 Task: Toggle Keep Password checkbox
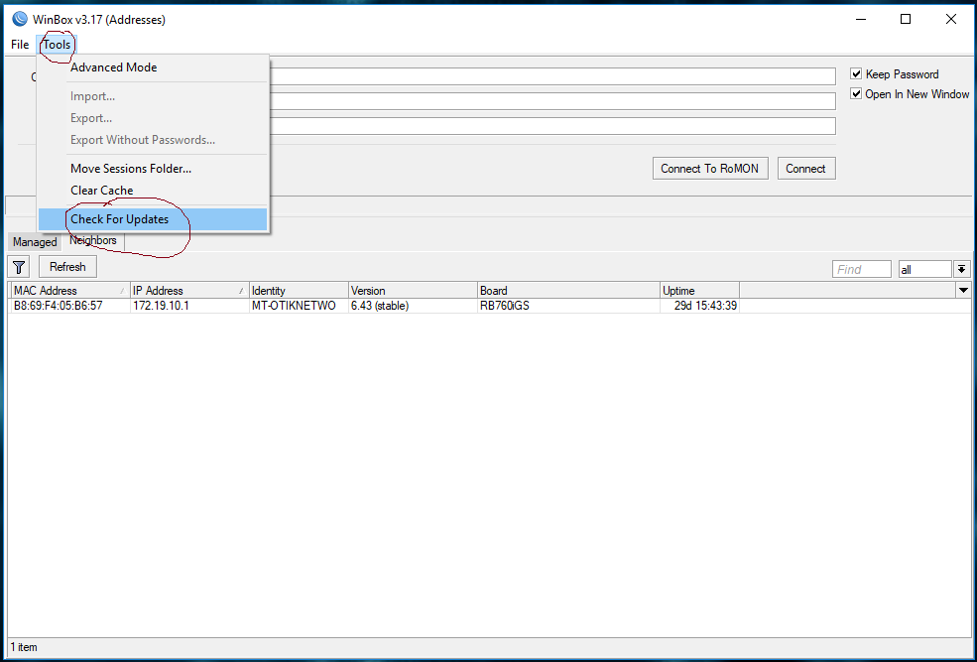tap(856, 74)
